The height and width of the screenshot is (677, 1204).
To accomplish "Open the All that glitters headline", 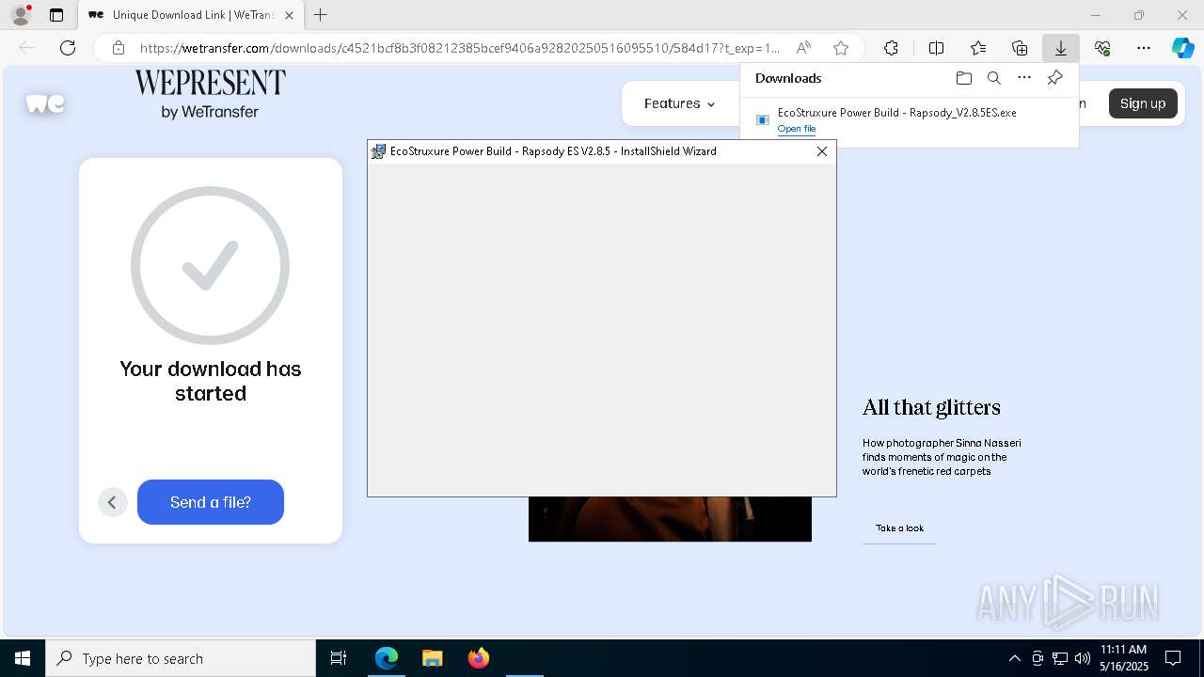I will click(931, 407).
